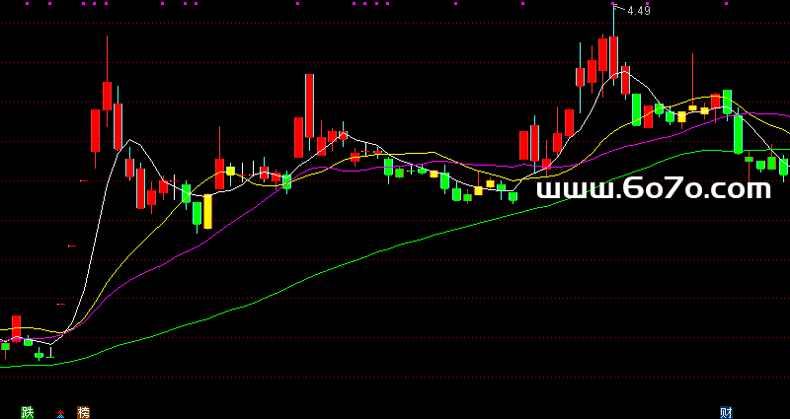Click the green 跌 icon
The image size is (790, 419).
click(x=27, y=412)
